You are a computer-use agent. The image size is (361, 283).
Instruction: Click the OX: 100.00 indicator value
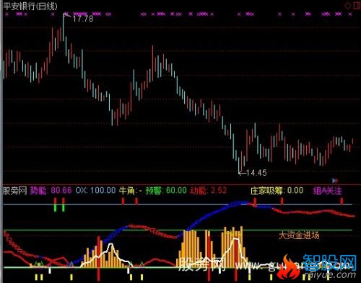[x=95, y=191]
